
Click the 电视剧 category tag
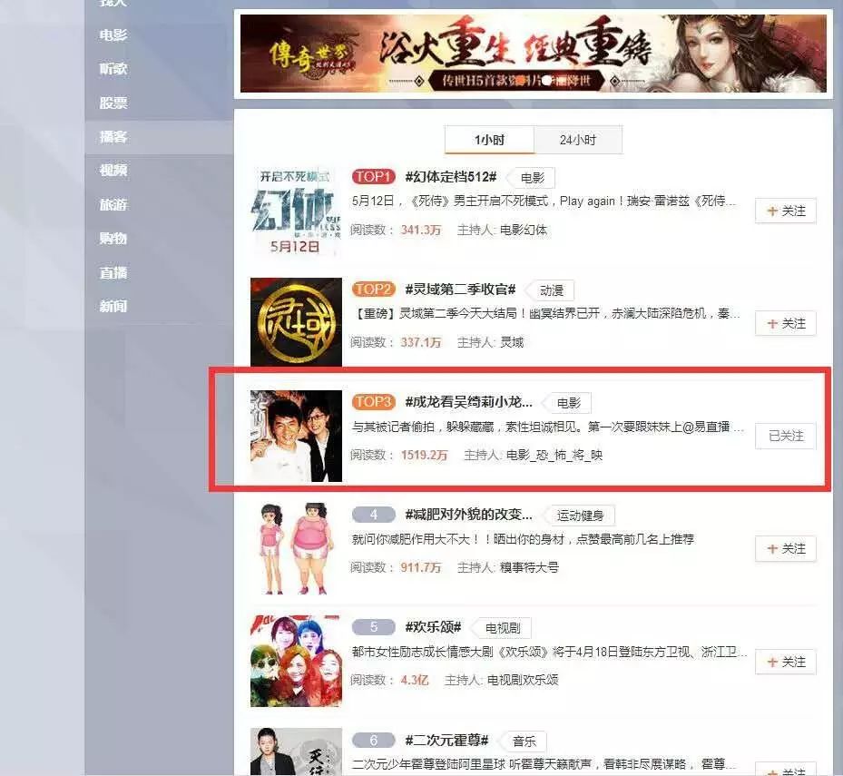coord(502,628)
